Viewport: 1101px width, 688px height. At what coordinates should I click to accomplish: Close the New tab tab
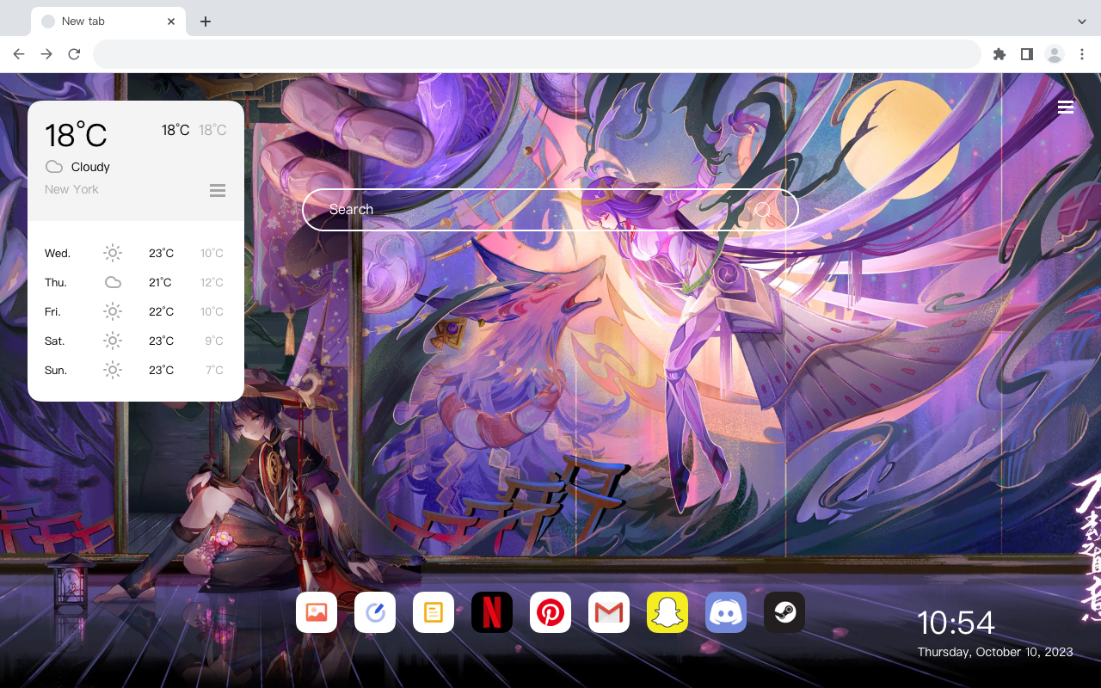click(x=172, y=21)
